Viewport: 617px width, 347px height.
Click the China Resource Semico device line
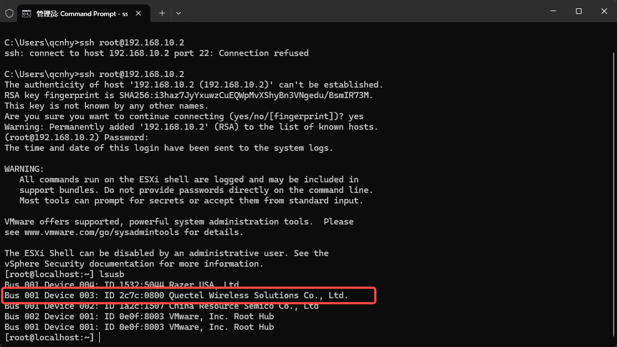point(161,306)
